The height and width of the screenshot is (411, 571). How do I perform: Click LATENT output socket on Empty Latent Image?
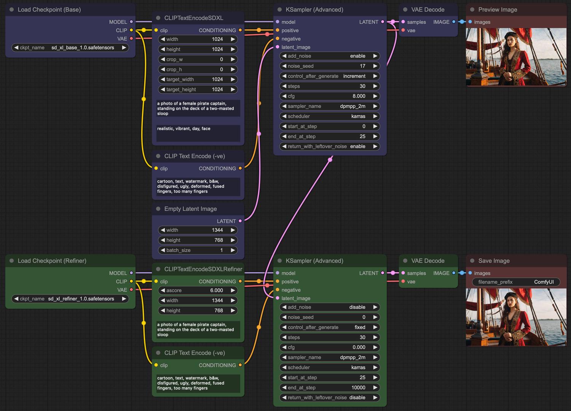(x=240, y=221)
